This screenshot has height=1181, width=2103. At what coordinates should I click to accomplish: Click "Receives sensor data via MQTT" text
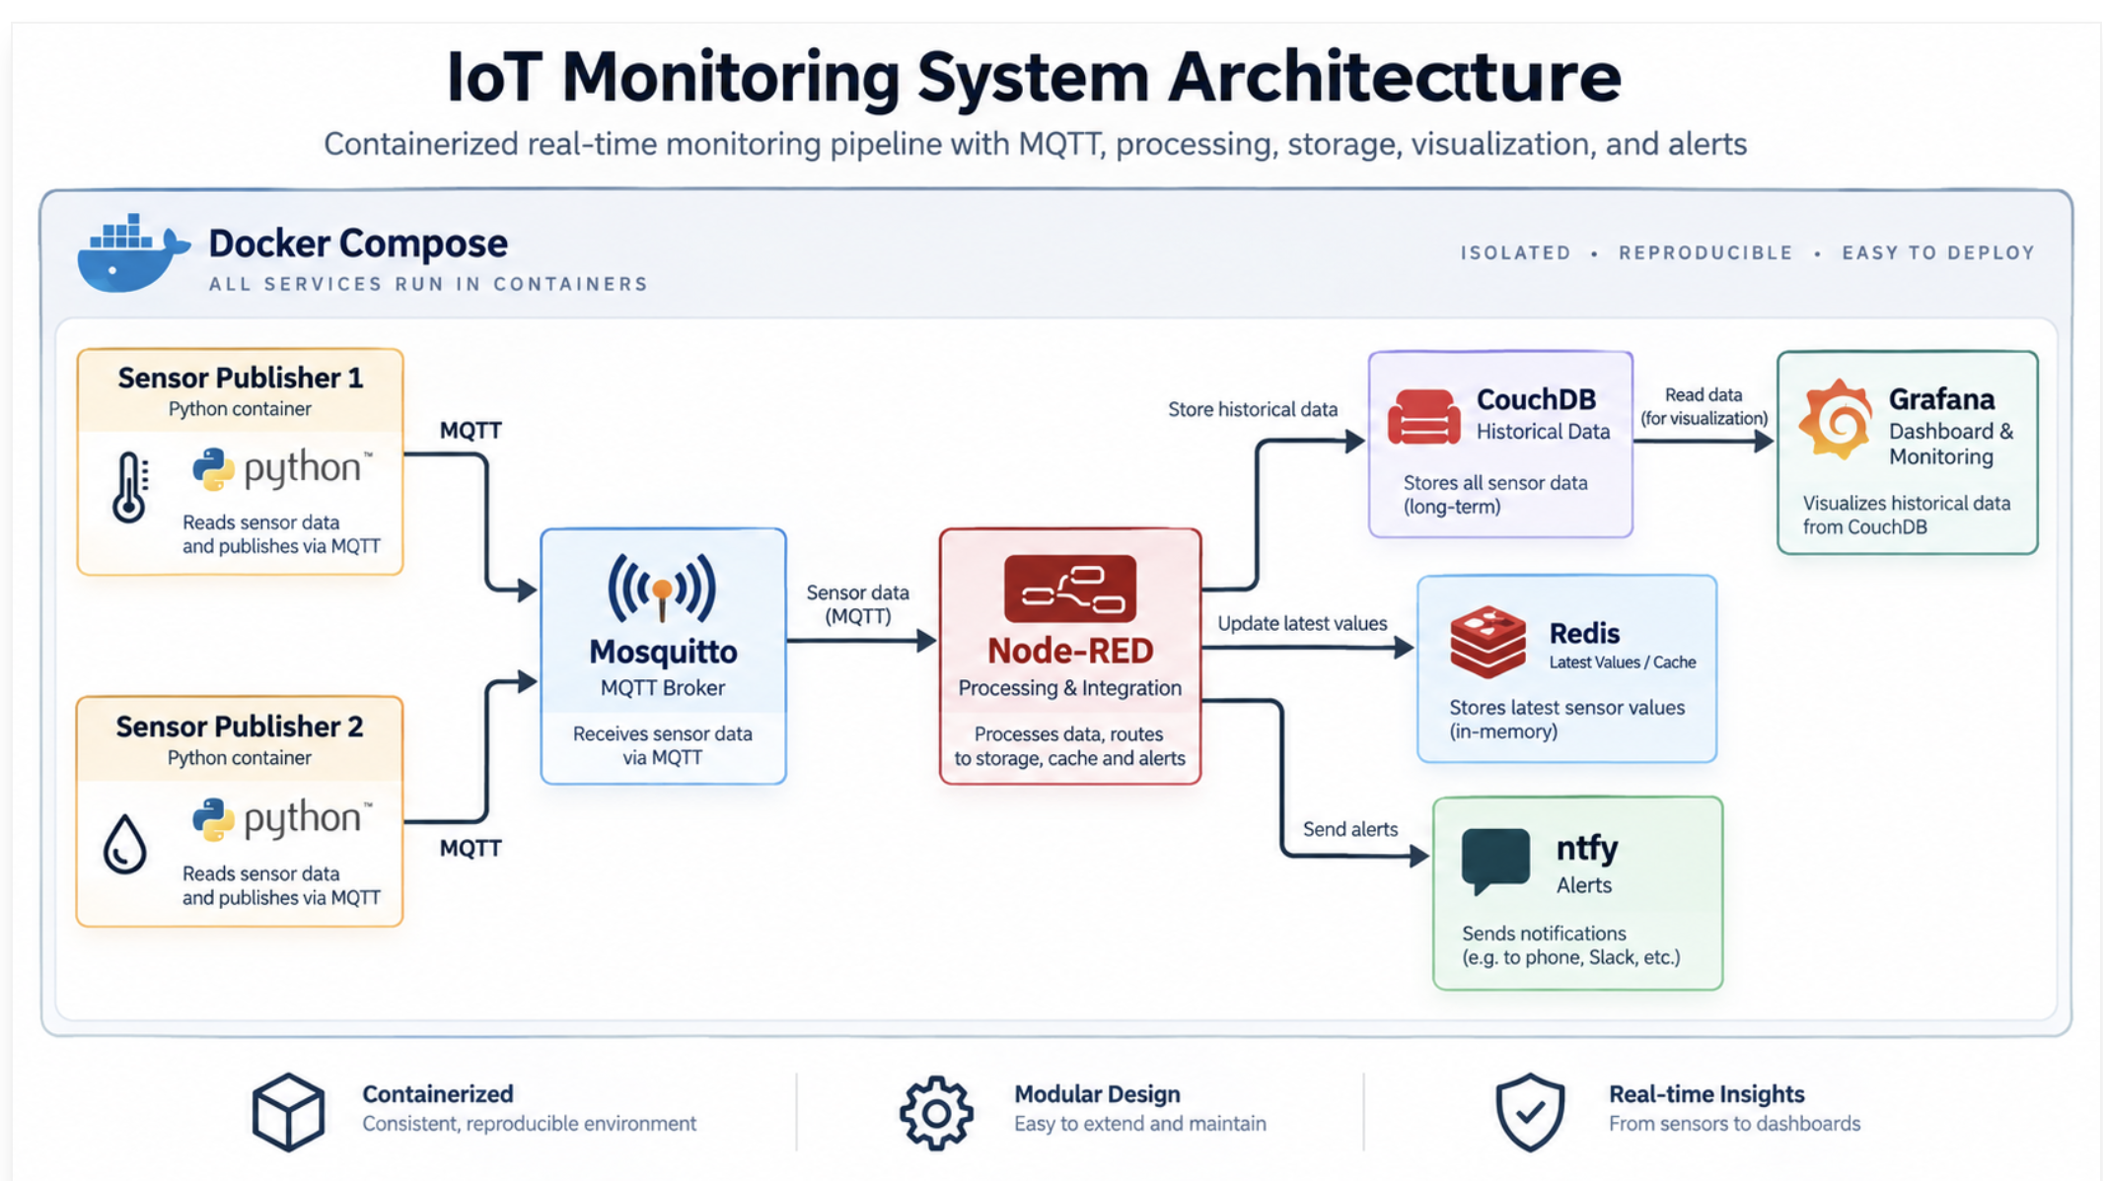[x=663, y=745]
